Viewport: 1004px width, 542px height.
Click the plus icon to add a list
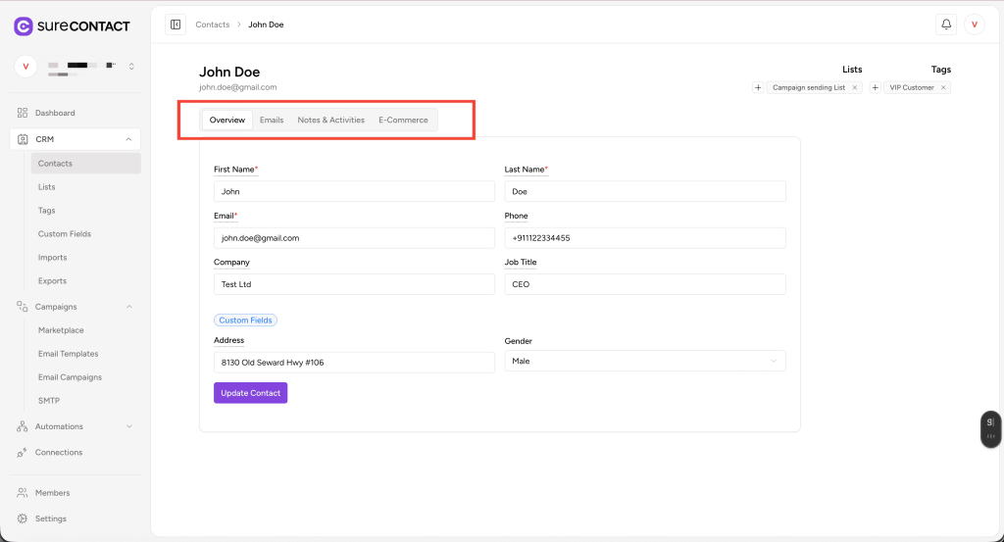point(758,87)
